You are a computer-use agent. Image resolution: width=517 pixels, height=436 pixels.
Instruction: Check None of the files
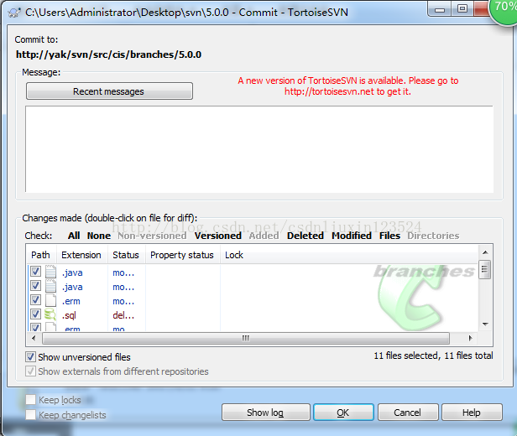click(99, 236)
